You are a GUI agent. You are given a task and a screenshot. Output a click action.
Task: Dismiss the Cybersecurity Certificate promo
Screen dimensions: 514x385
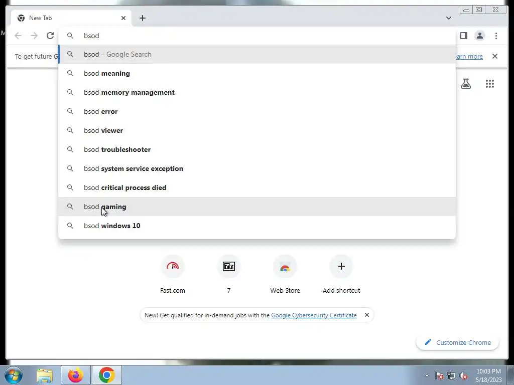tap(367, 315)
